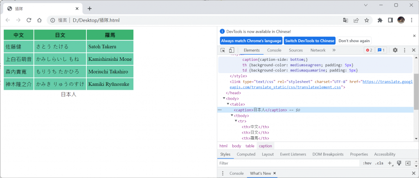The height and width of the screenshot is (178, 419).
Task: Toggle the :hov element state button
Action: pos(367,163)
